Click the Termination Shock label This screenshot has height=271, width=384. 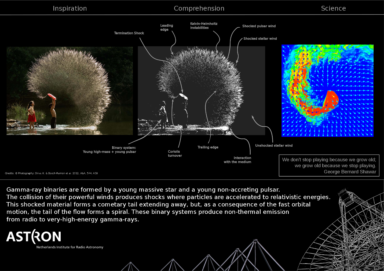click(x=129, y=33)
